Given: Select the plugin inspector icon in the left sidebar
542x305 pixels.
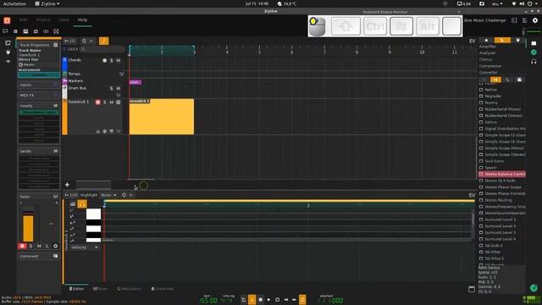Looking at the screenshot, I should [8, 53].
